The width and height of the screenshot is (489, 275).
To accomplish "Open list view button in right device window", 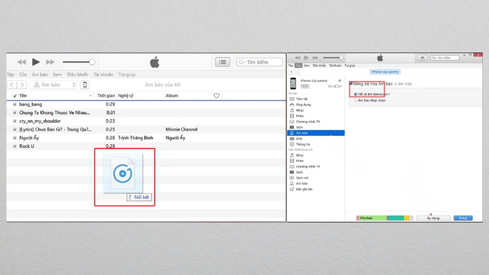I will pos(422,57).
